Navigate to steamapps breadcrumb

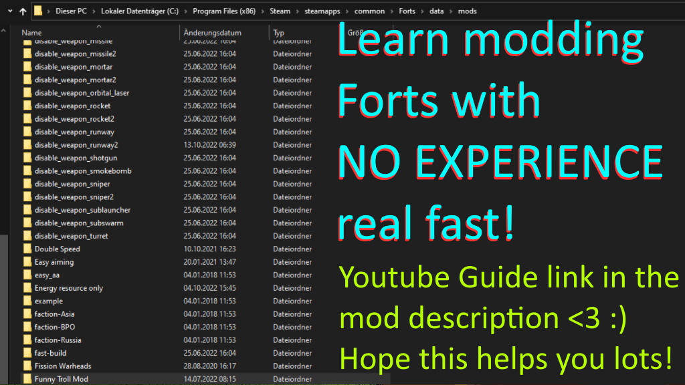(322, 11)
